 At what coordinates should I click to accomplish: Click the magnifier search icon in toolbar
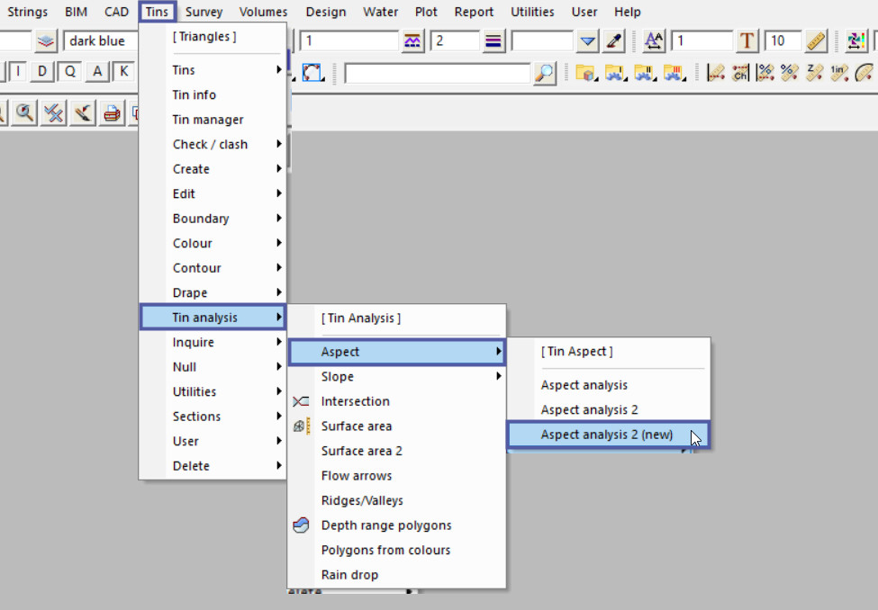(x=545, y=73)
